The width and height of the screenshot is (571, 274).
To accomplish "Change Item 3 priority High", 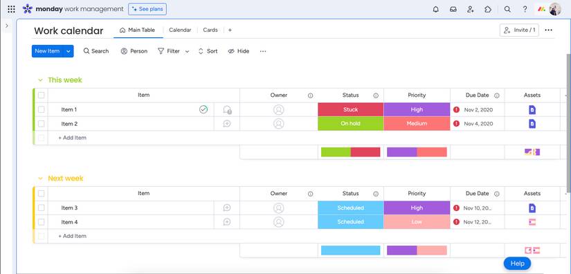I will (x=417, y=208).
